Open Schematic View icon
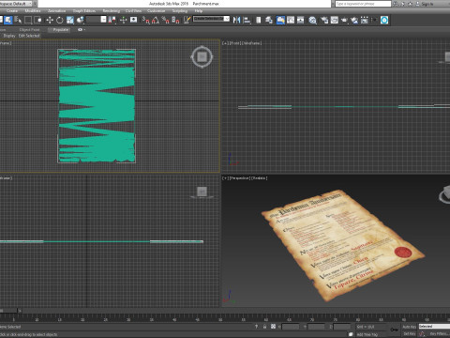This screenshot has width=450, height=338. [301, 20]
